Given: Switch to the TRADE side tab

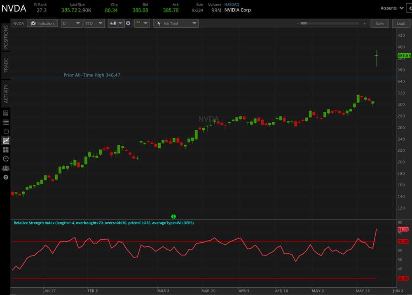Looking at the screenshot, I should [5, 65].
